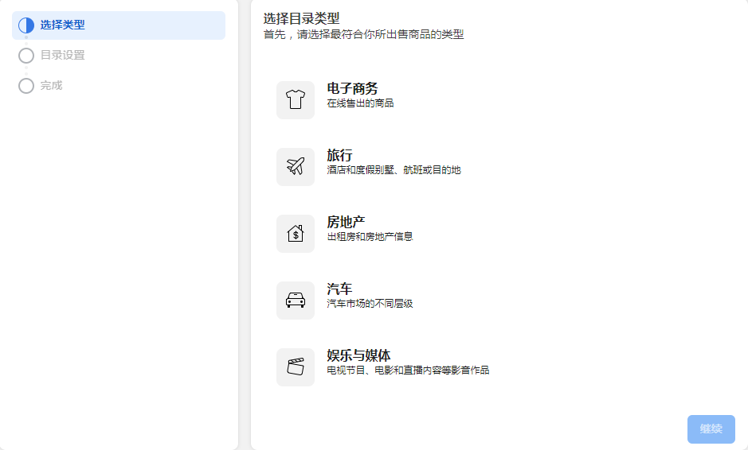Click the half-filled circle beside 选择类型
Image resolution: width=748 pixels, height=450 pixels.
coord(26,25)
